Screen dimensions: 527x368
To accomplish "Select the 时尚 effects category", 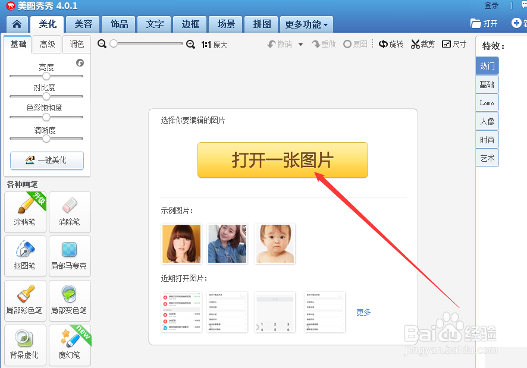I will (x=487, y=140).
